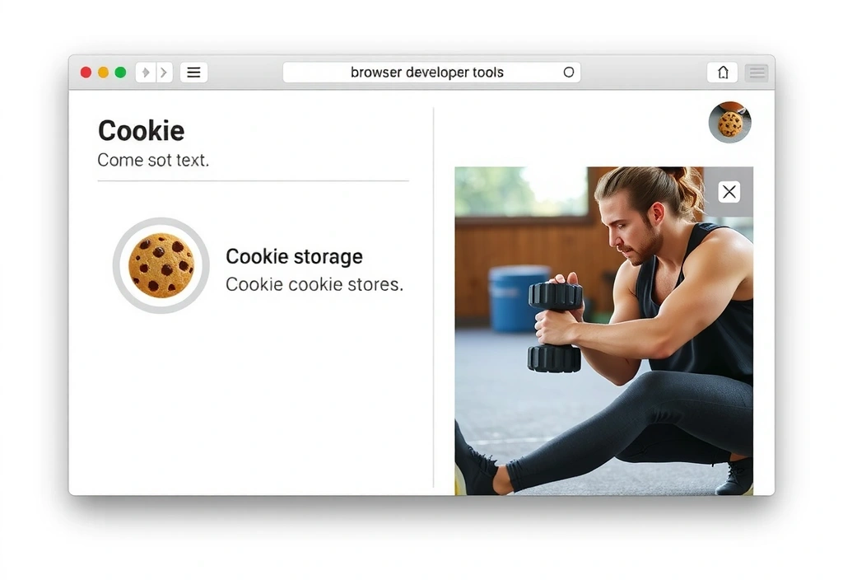Click the browser forward arrow button
Viewport: 843px width, 580px height.
[x=165, y=72]
